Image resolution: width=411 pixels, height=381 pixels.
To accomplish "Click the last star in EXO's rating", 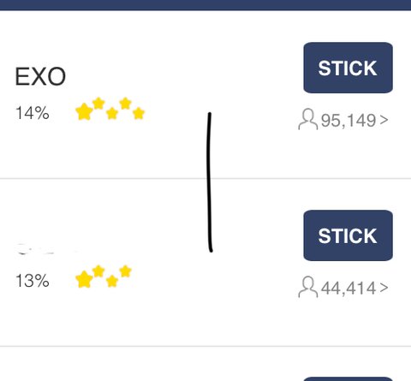I will (139, 113).
